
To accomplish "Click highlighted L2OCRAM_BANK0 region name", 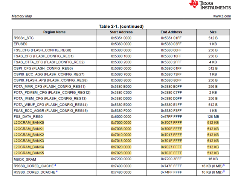I will click(29, 123).
